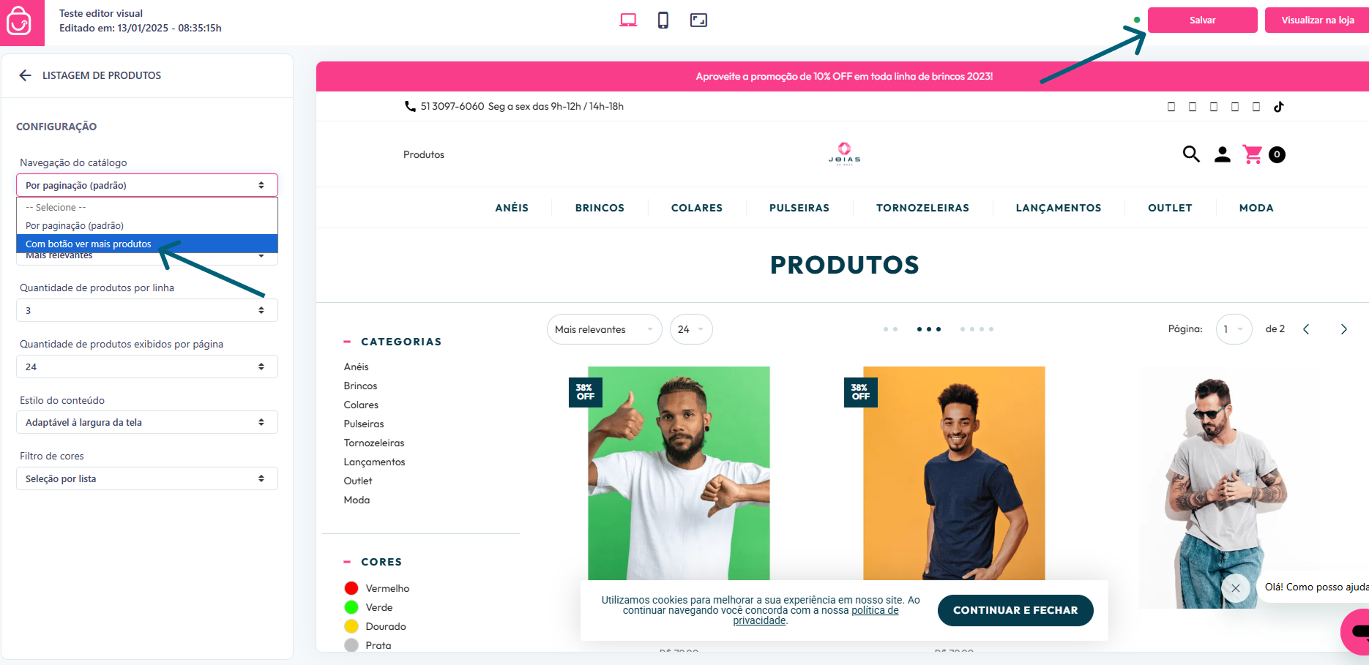Select the Vermelho color filter swatch
Viewport: 1369px width, 665px height.
coord(351,588)
